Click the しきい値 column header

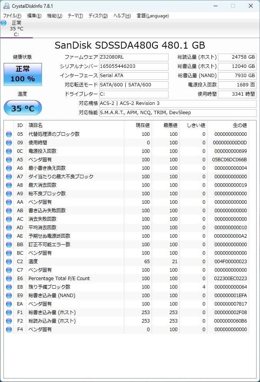[x=193, y=125]
